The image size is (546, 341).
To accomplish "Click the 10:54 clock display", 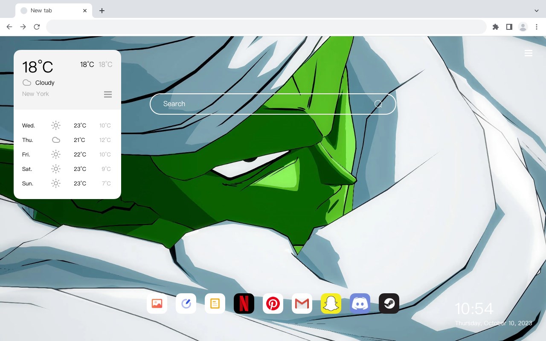I will [x=474, y=309].
